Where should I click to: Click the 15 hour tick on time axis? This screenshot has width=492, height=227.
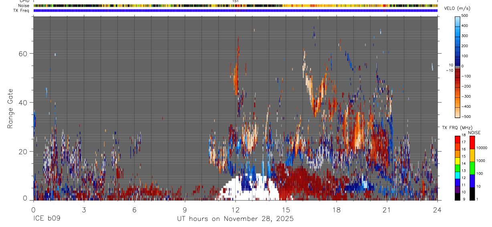pyautogui.click(x=286, y=201)
